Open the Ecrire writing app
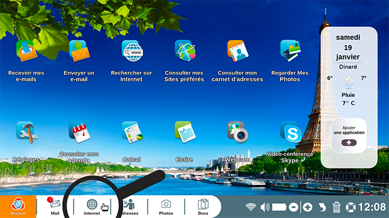Screen dimensions: 389x218 (x=185, y=132)
